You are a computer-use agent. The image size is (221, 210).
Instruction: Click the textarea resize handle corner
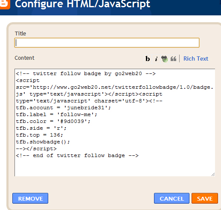[213, 174]
